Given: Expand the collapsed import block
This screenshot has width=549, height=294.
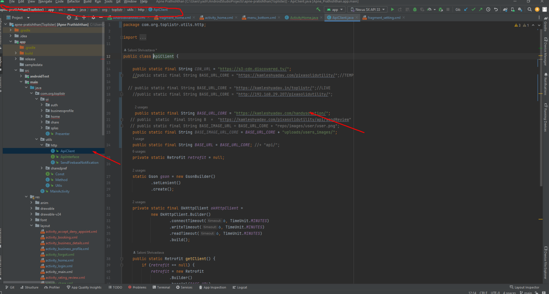Looking at the screenshot, I should tap(122, 37).
